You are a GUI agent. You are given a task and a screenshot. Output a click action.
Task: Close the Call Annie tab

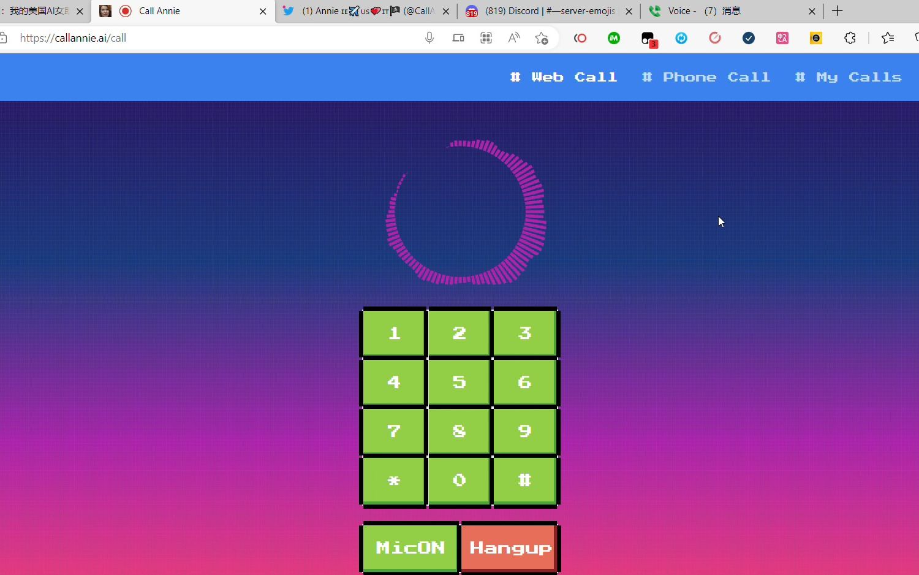[263, 11]
